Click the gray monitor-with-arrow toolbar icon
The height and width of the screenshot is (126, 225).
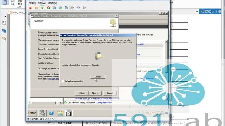pyautogui.click(x=72, y=8)
